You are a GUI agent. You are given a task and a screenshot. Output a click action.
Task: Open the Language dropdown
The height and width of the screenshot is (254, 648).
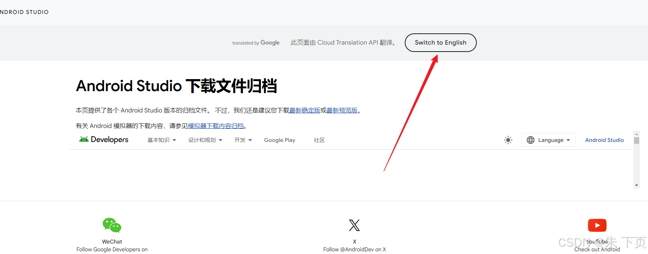pos(548,140)
